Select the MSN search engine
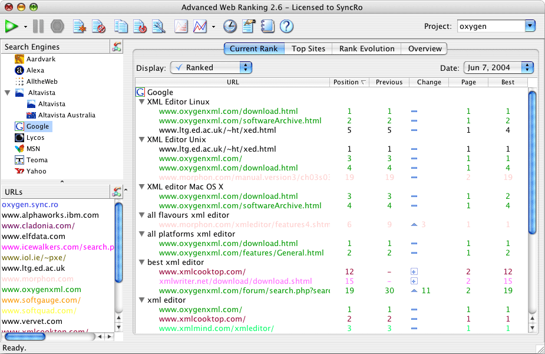The height and width of the screenshot is (354, 545). click(28, 149)
